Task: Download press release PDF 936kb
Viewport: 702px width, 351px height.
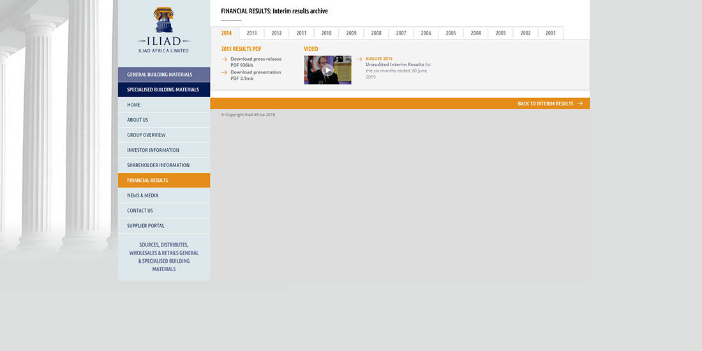Action: 255,62
